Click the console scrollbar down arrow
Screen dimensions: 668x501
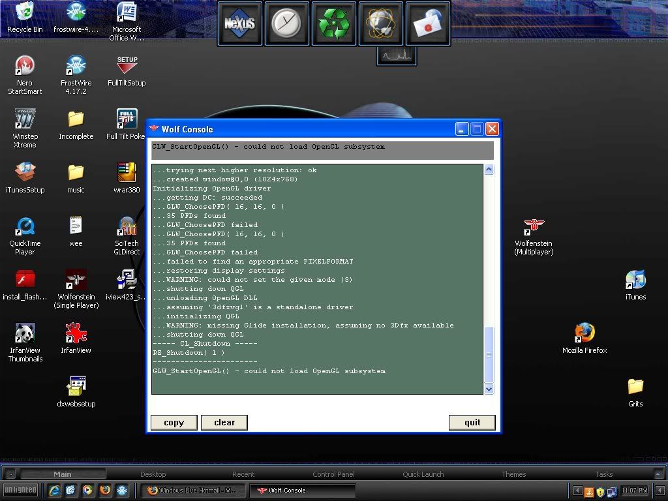(x=489, y=389)
